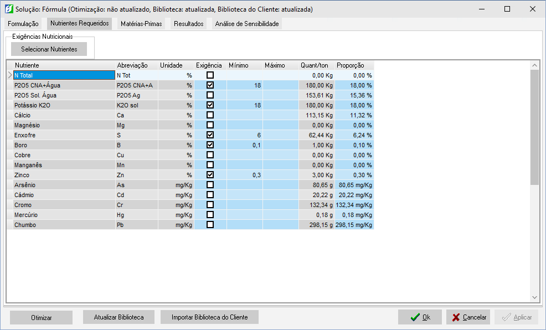Click the vertical scrollbar thumb
The height and width of the screenshot is (330, 546).
535,127
